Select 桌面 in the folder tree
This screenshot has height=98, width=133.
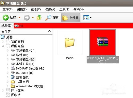pos(9,37)
